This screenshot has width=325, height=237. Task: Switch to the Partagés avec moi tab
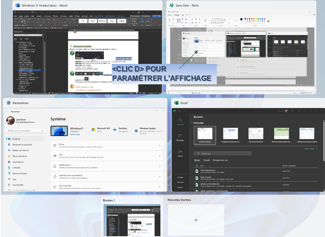pyautogui.click(x=220, y=160)
